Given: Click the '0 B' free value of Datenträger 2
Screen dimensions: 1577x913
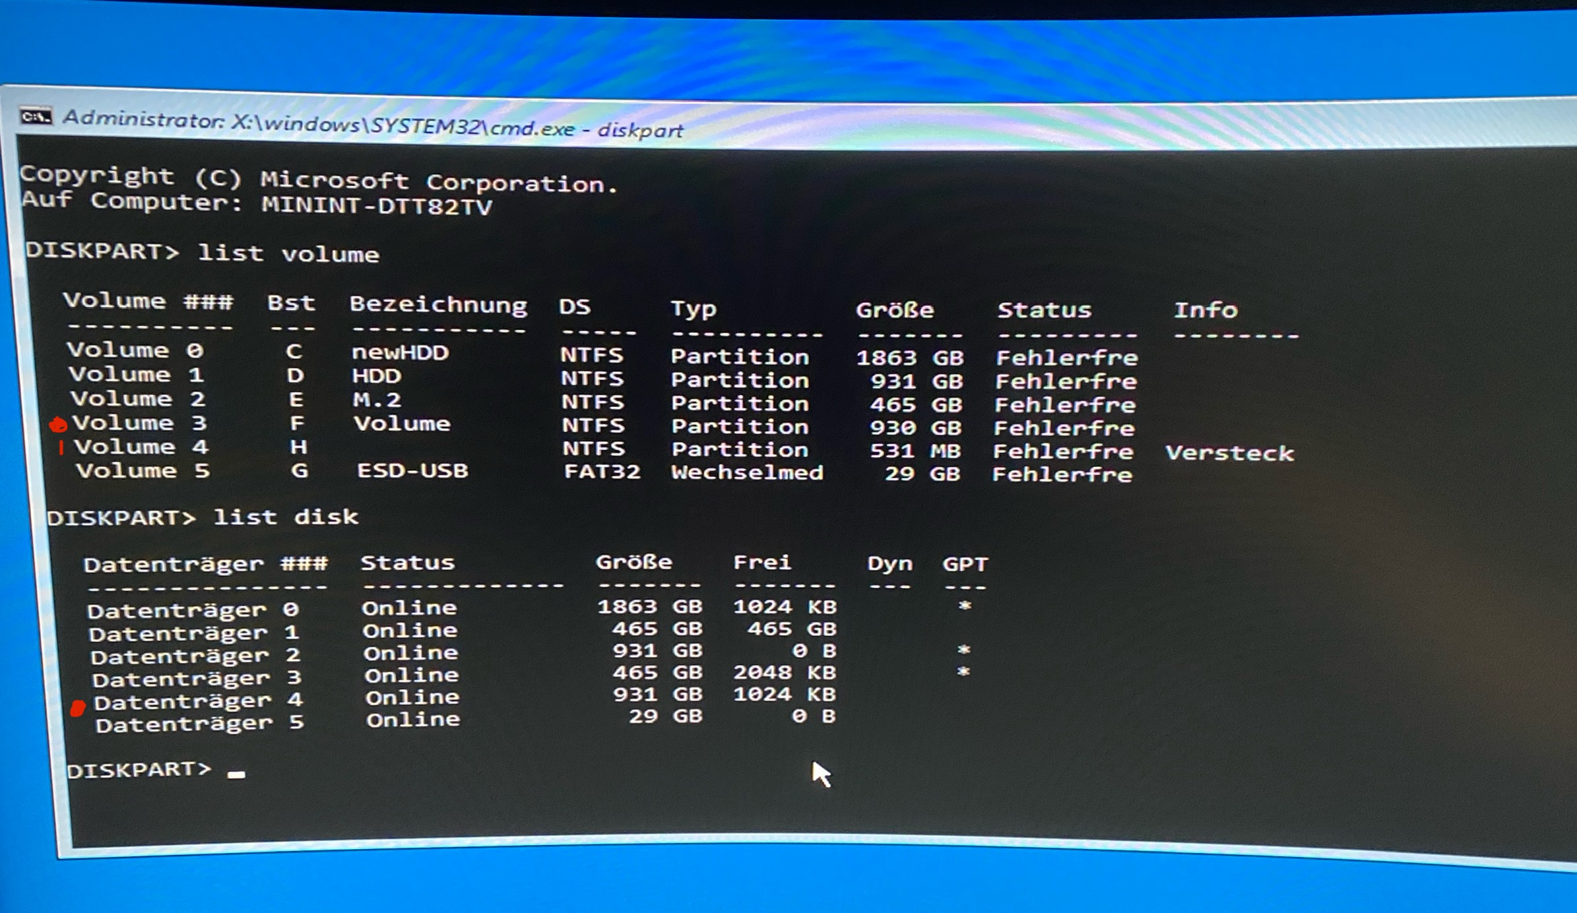Looking at the screenshot, I should tap(814, 651).
